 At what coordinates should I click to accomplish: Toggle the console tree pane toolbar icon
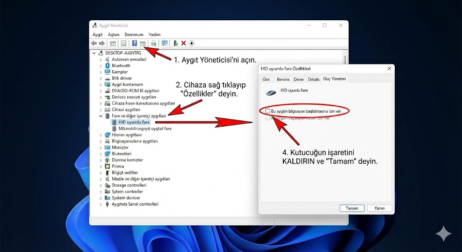(113, 43)
